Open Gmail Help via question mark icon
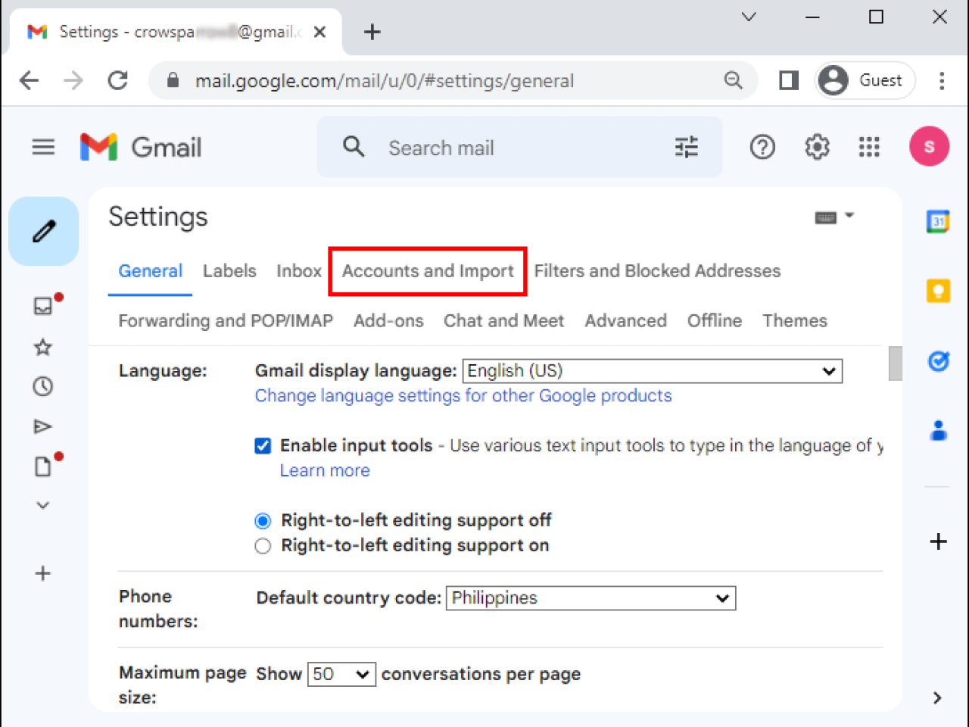969x727 pixels. tap(762, 147)
